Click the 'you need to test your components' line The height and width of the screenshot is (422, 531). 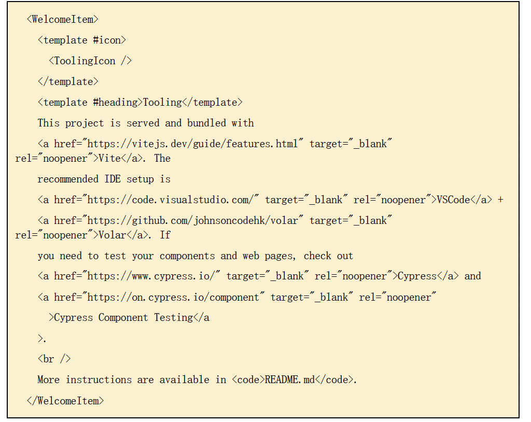click(195, 256)
